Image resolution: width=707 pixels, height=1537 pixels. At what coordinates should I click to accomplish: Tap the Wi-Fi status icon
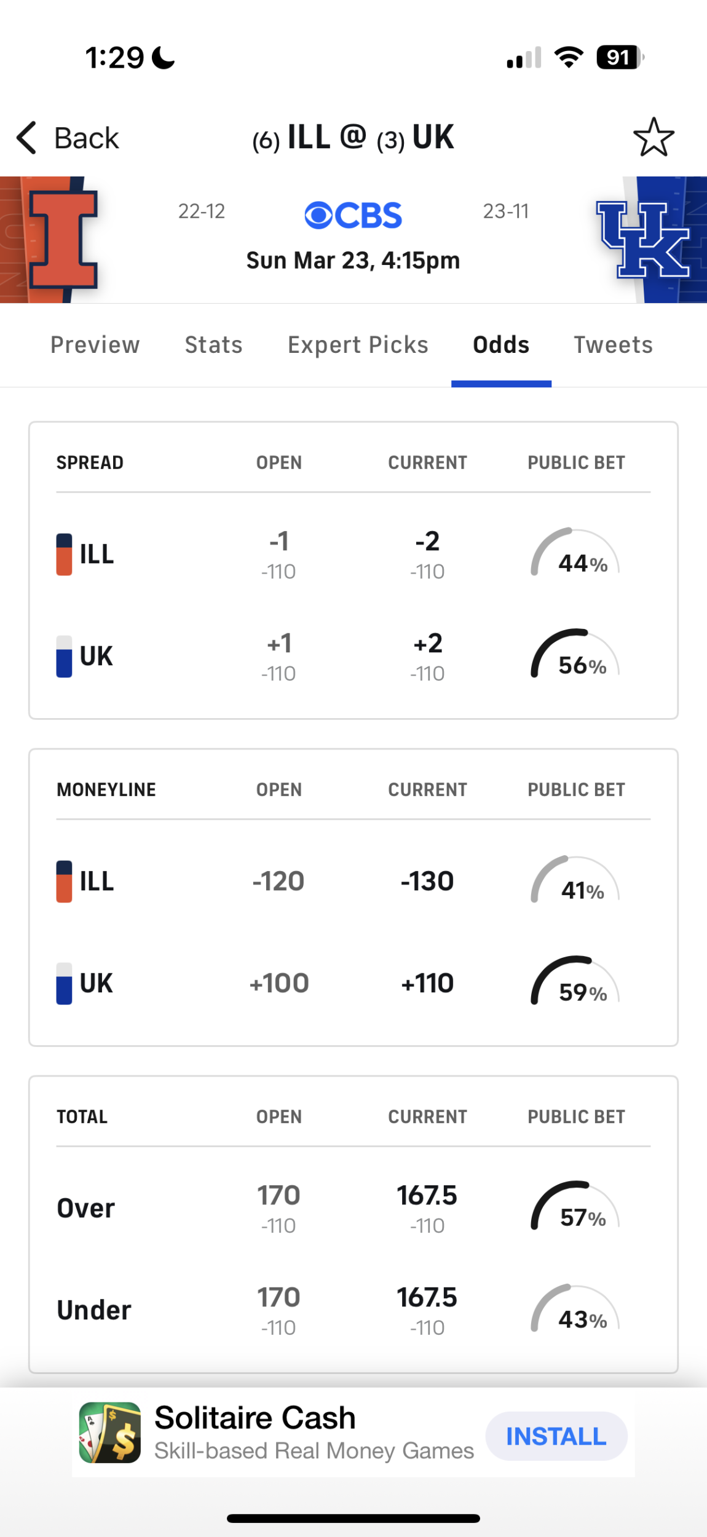click(x=569, y=58)
